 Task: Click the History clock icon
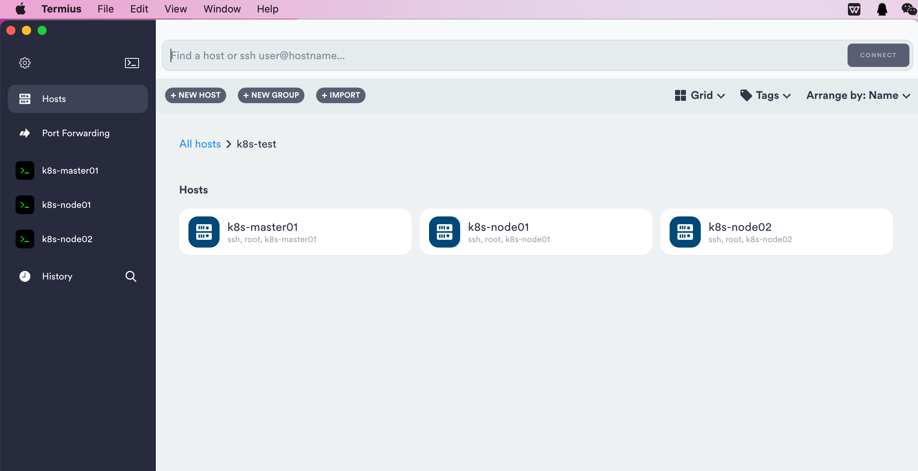pyautogui.click(x=25, y=276)
